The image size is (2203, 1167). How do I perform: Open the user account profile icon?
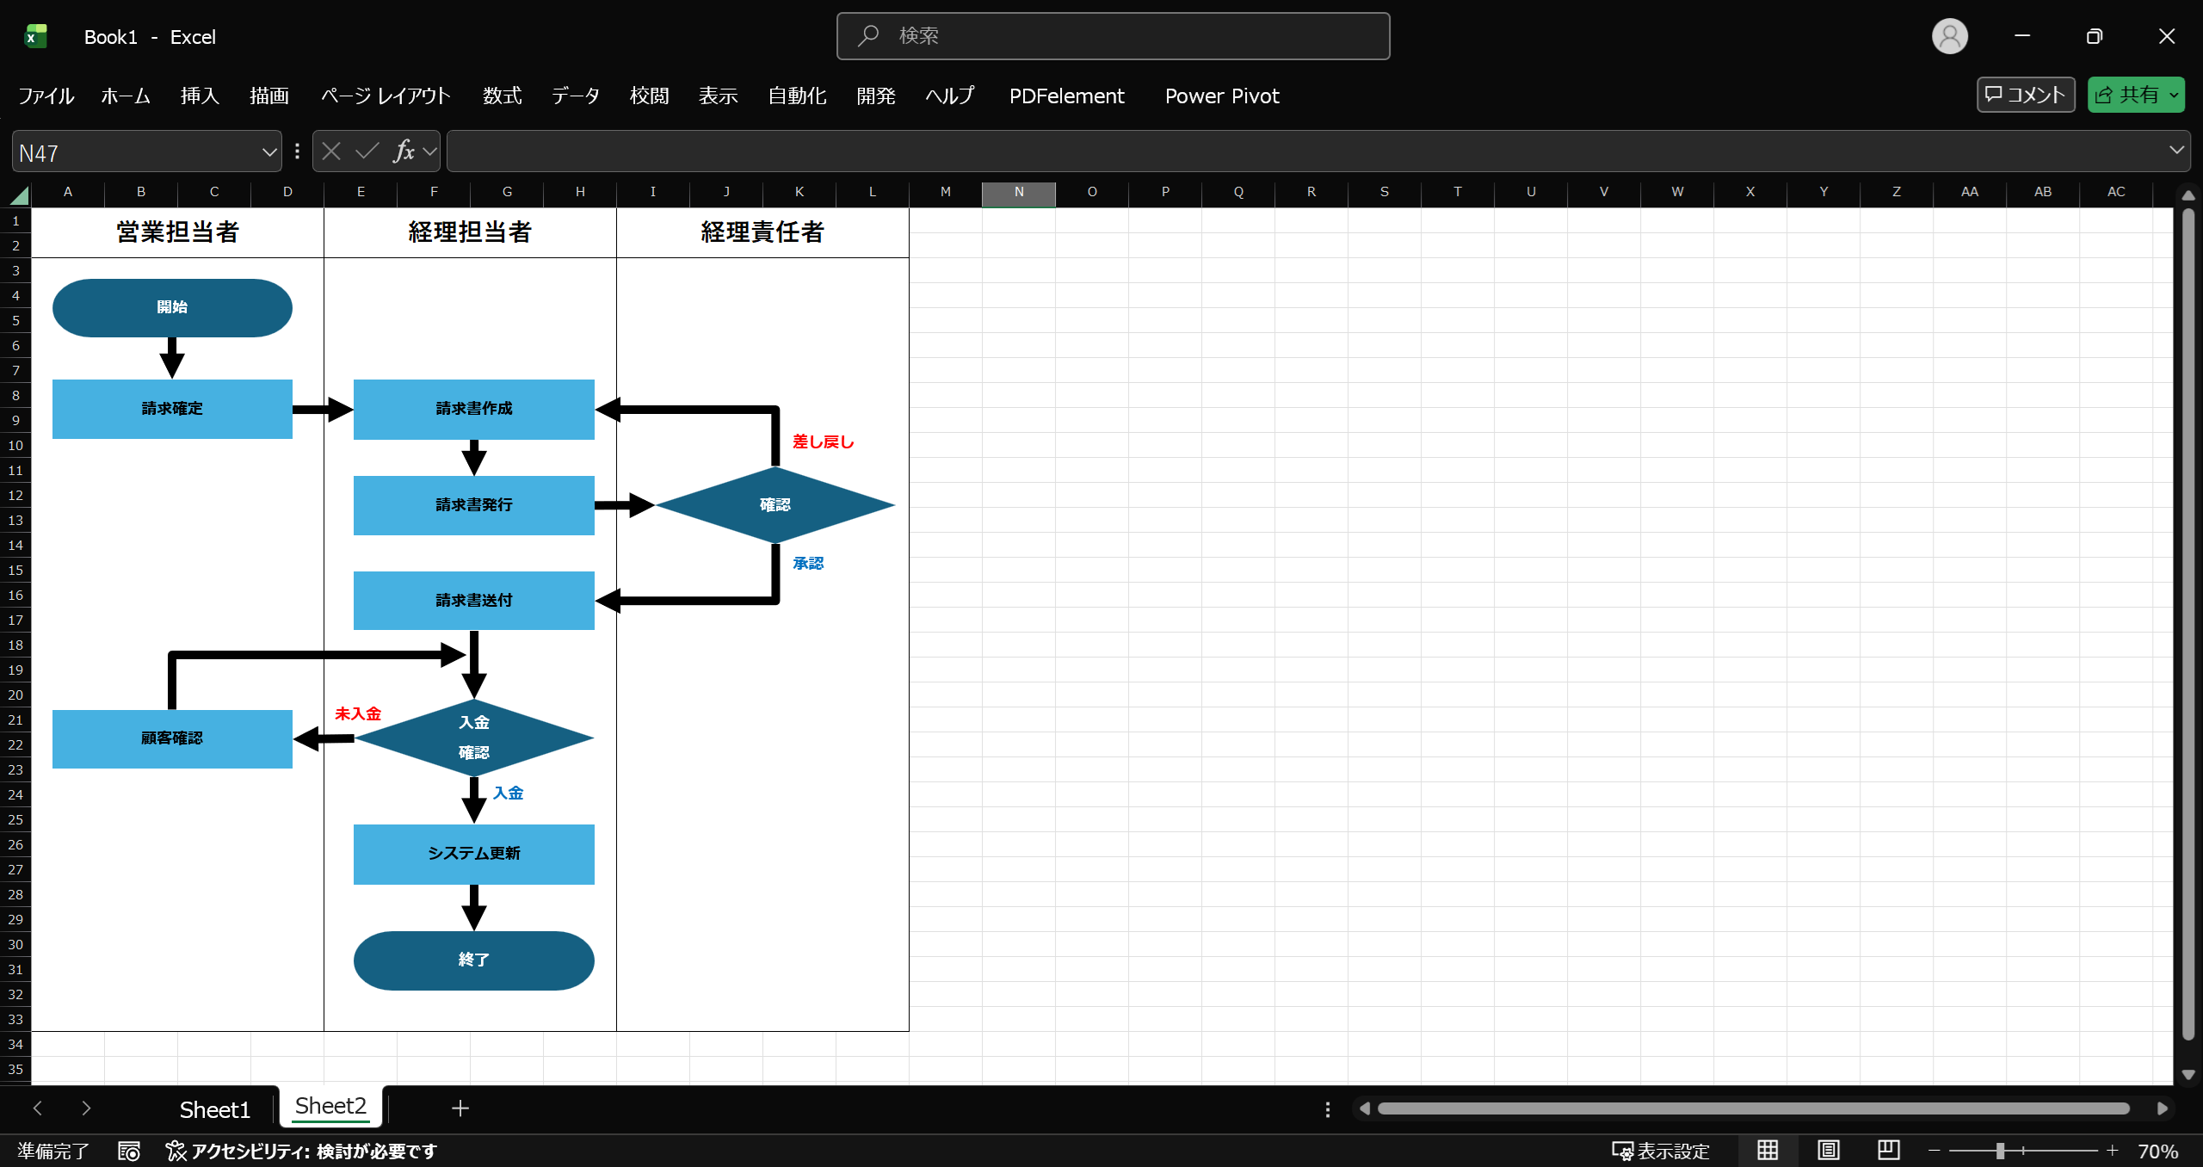(x=1949, y=36)
